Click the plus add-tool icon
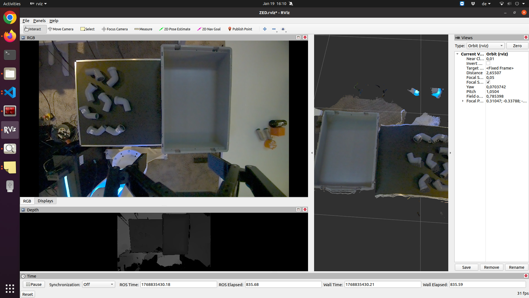 click(x=265, y=29)
